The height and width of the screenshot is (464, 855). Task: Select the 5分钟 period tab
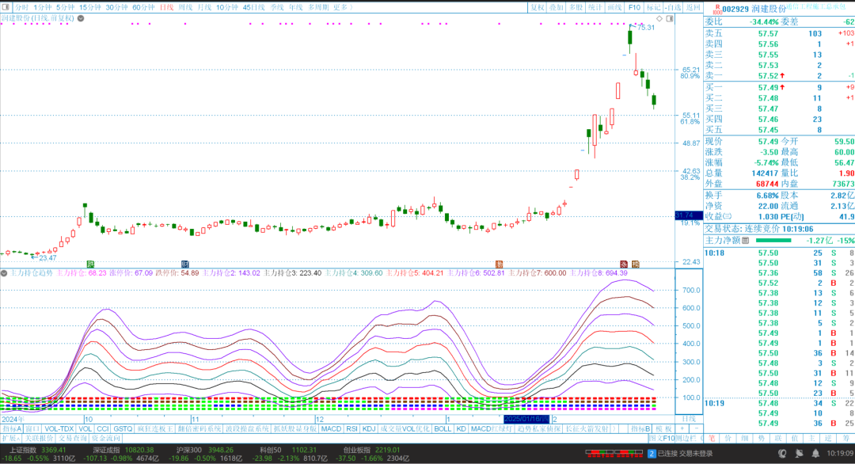tap(65, 8)
